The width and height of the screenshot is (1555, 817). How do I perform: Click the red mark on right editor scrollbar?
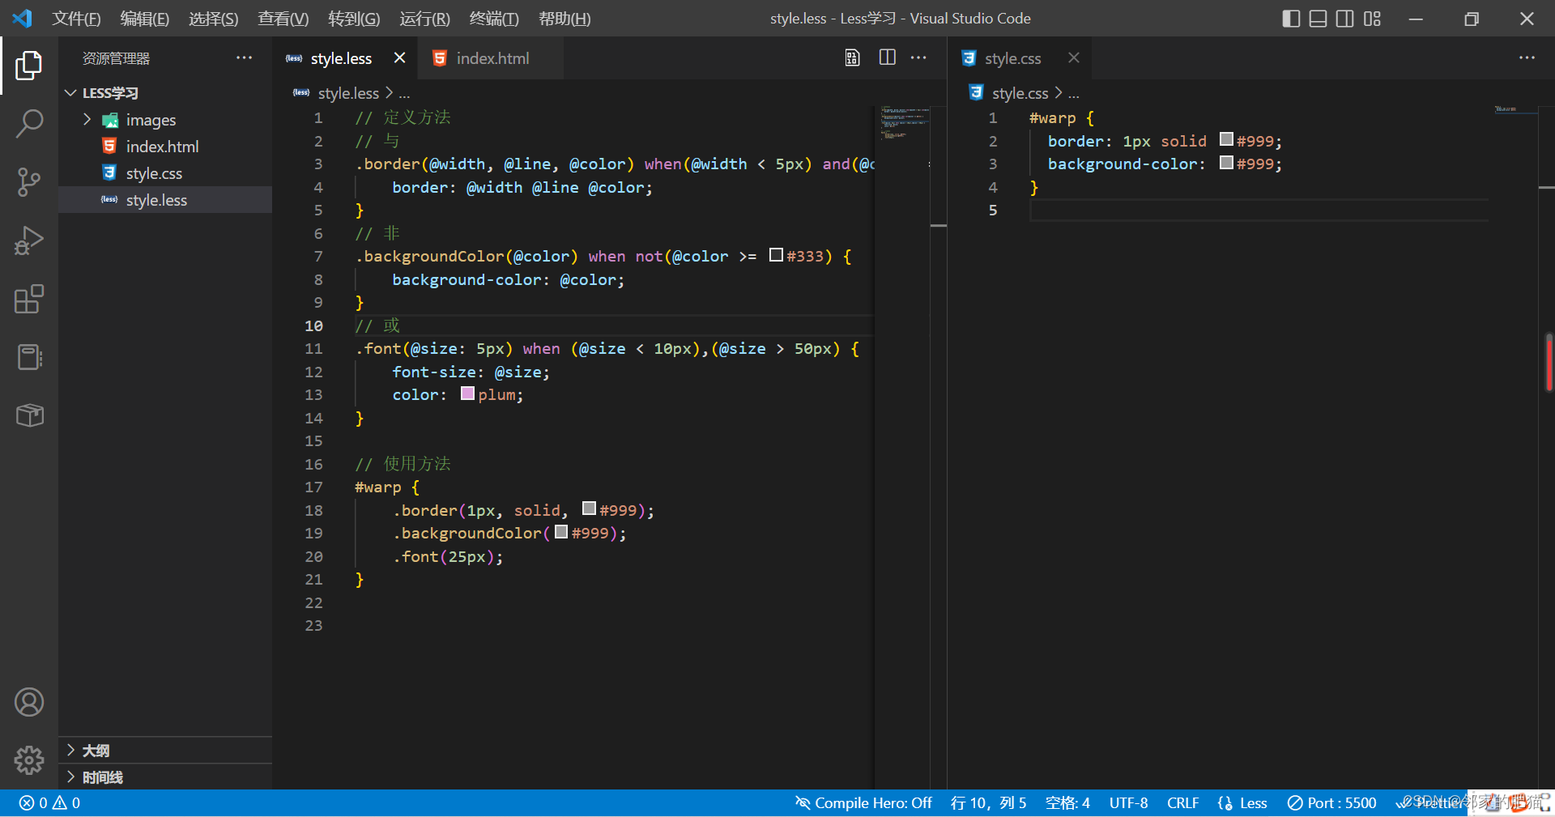[x=1549, y=362]
